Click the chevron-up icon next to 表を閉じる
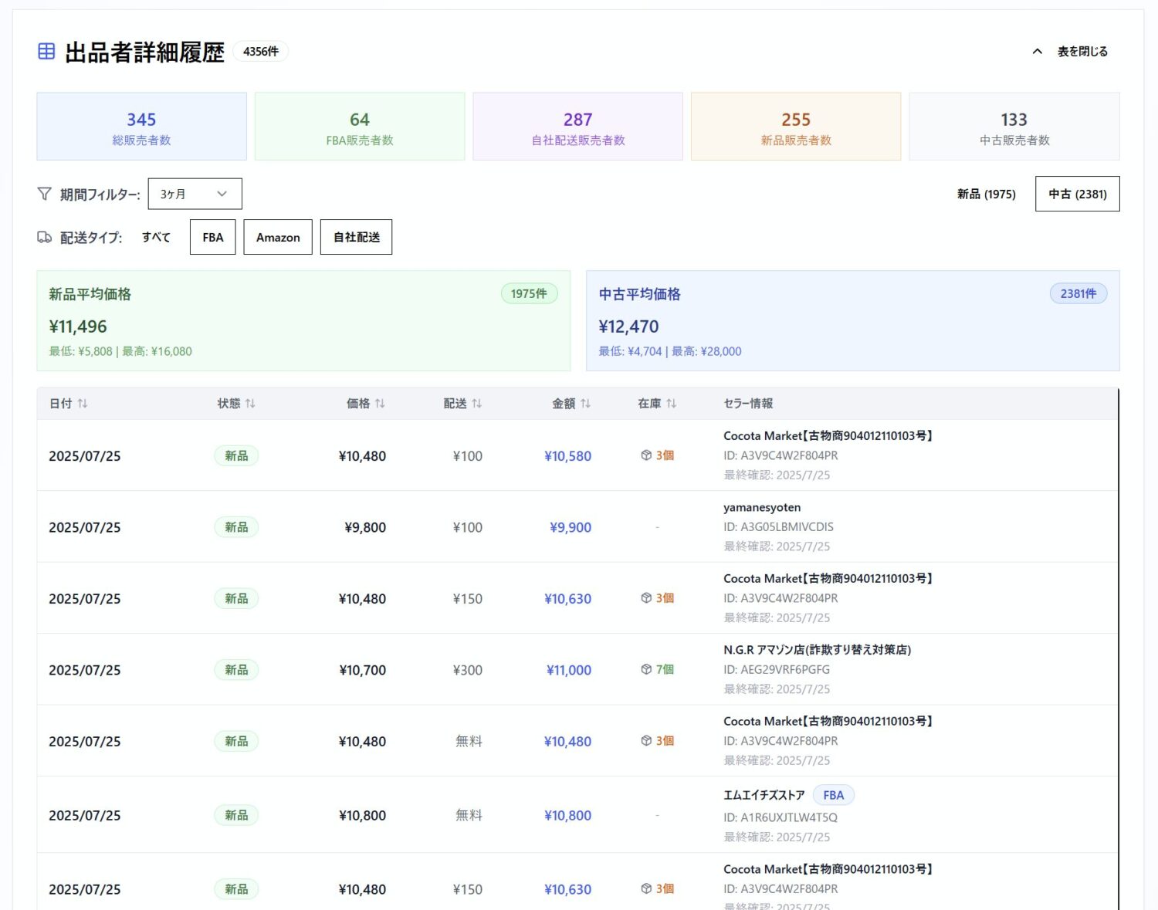1158x910 pixels. (x=1038, y=52)
